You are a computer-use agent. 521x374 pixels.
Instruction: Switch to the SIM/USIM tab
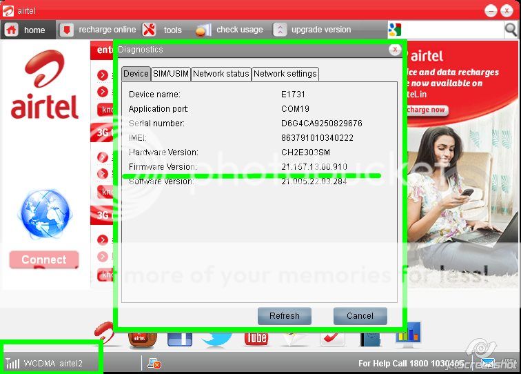[171, 74]
